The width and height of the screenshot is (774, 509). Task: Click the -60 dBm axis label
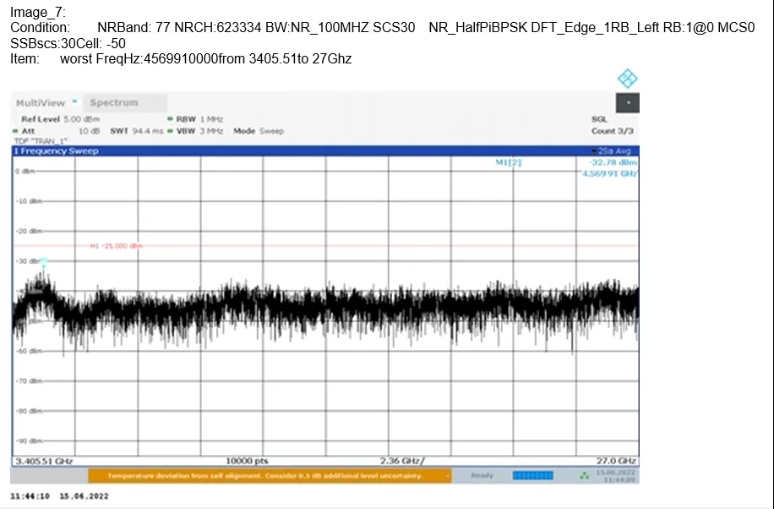tap(28, 351)
